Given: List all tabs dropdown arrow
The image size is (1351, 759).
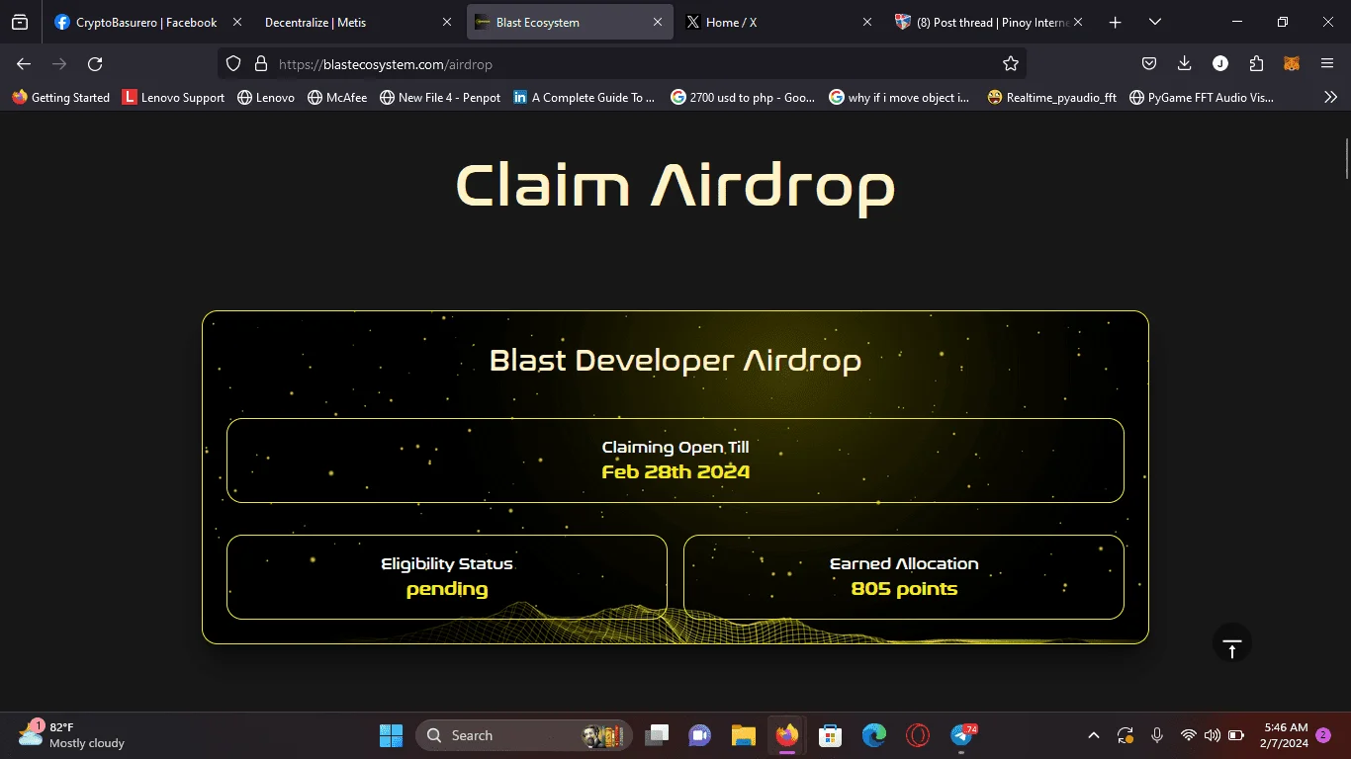Looking at the screenshot, I should [x=1154, y=22].
